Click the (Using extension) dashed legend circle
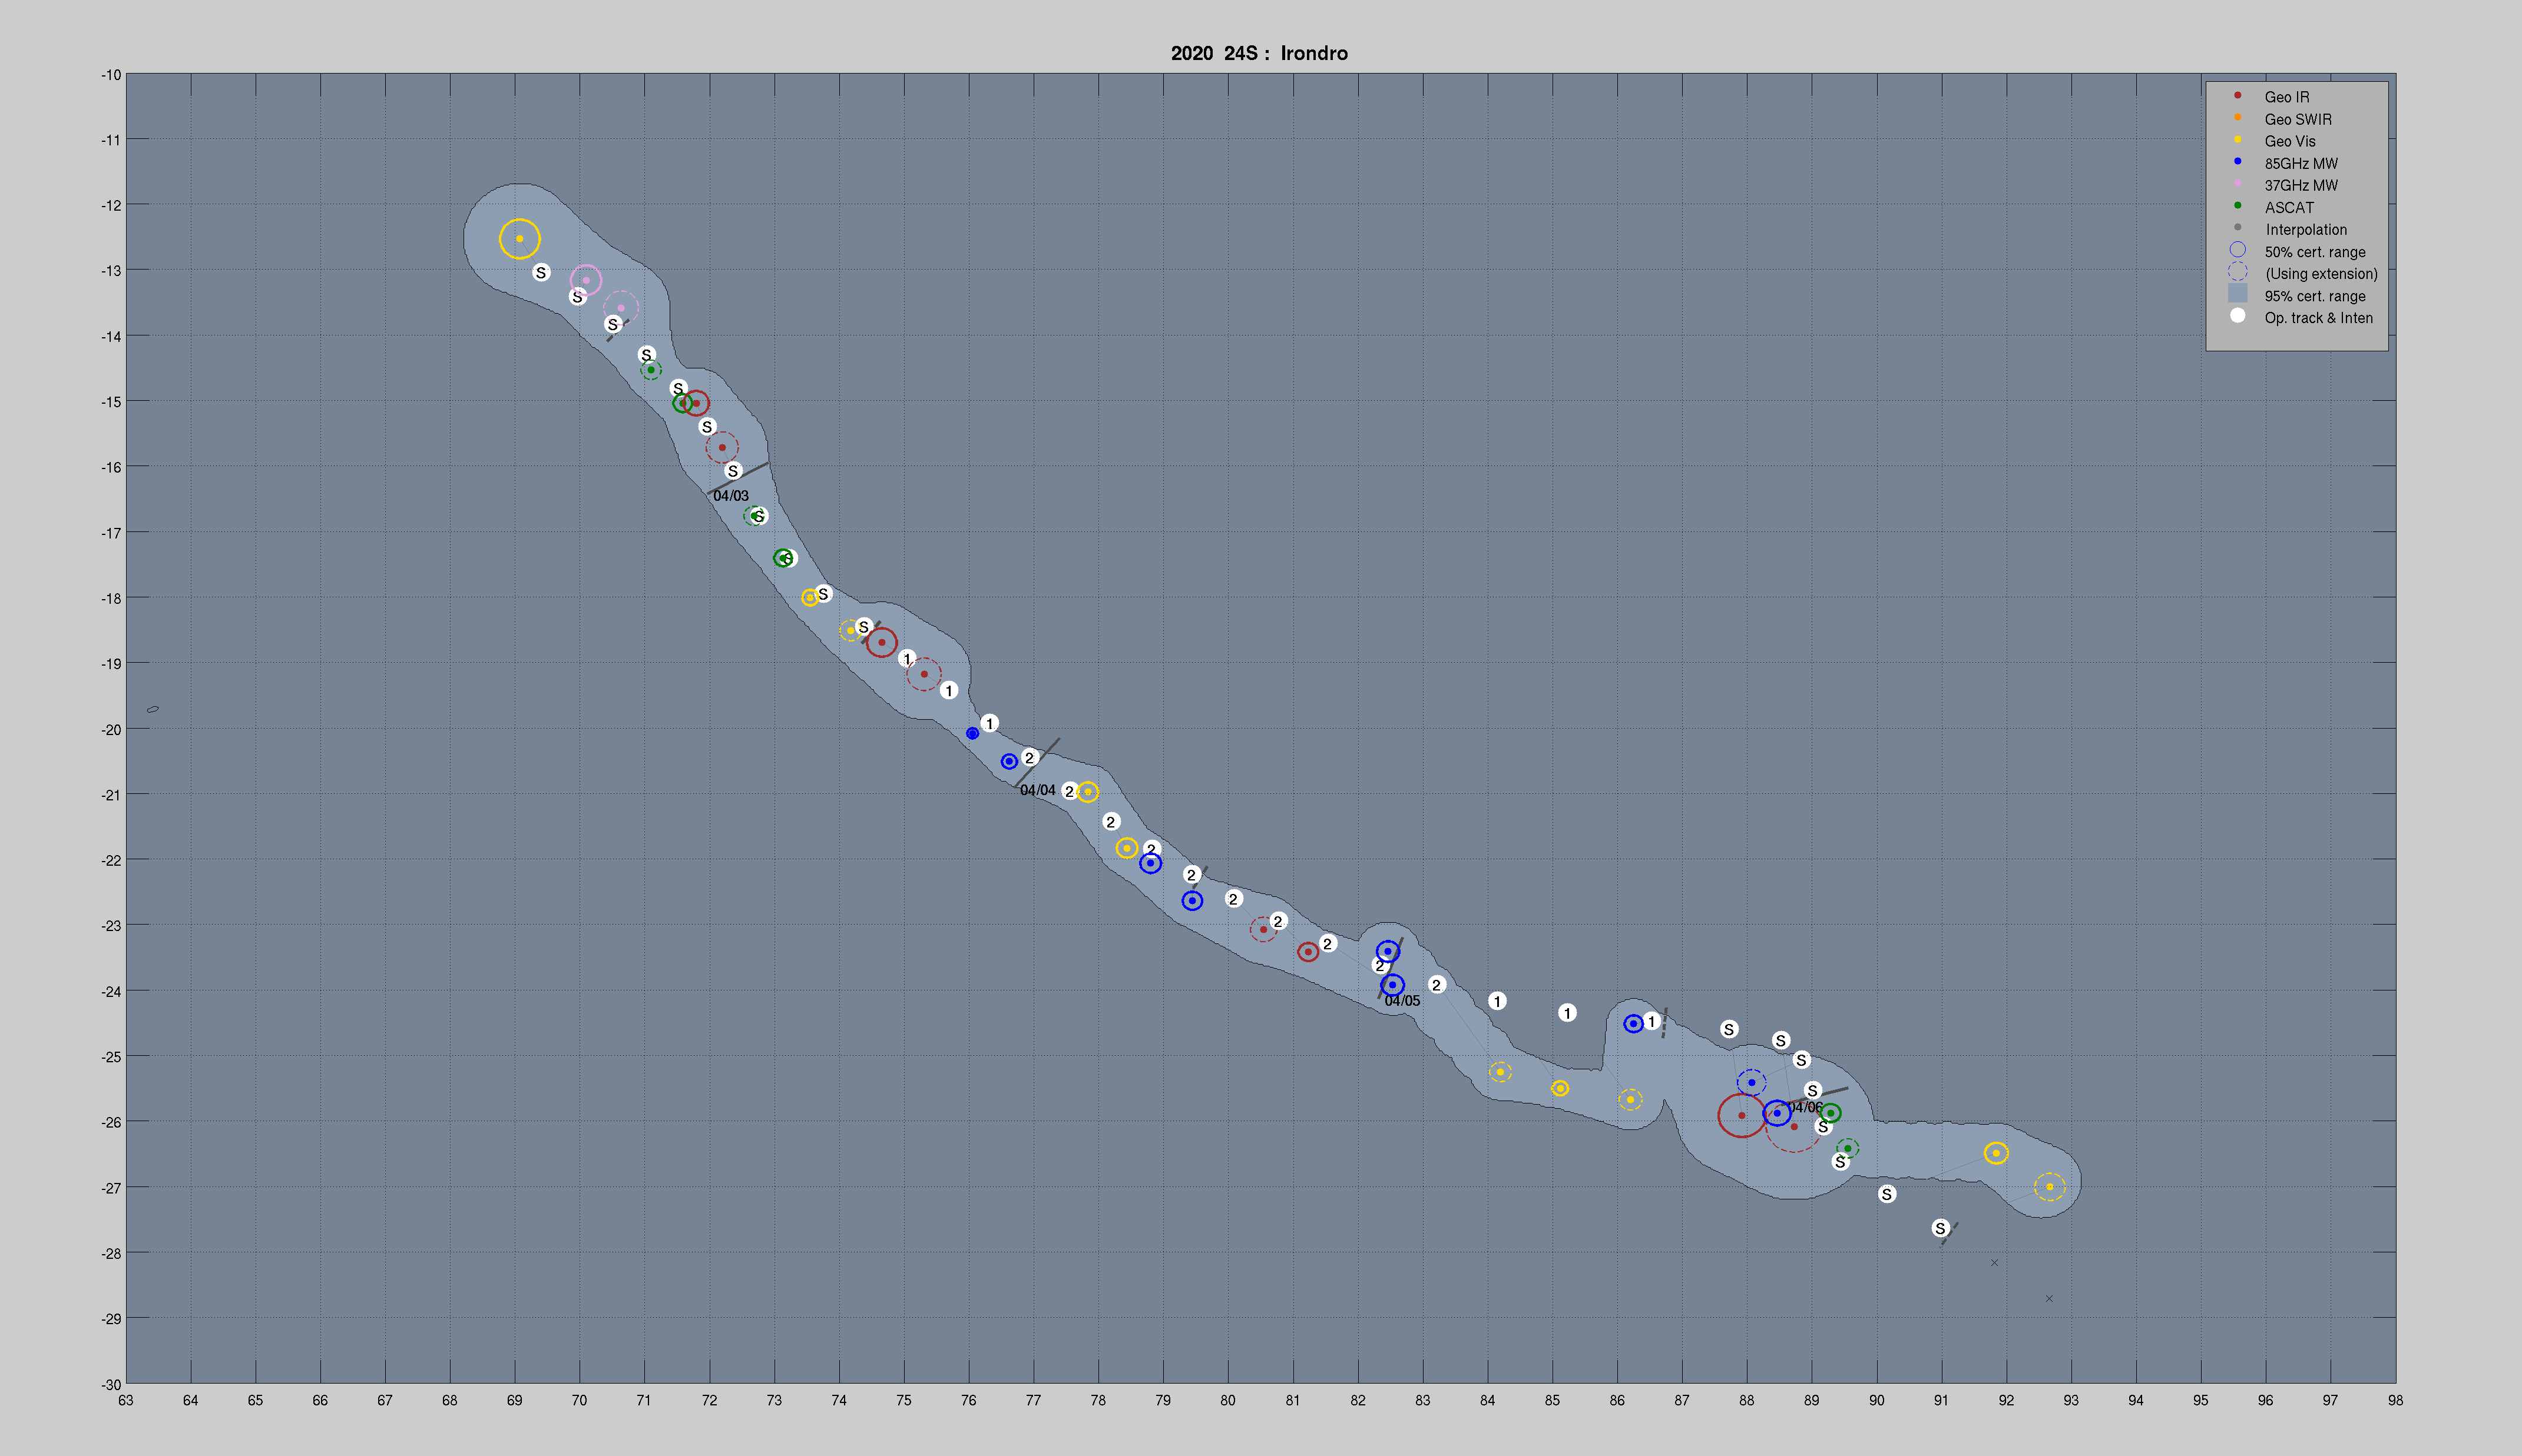Image resolution: width=2522 pixels, height=1456 pixels. click(x=2238, y=272)
